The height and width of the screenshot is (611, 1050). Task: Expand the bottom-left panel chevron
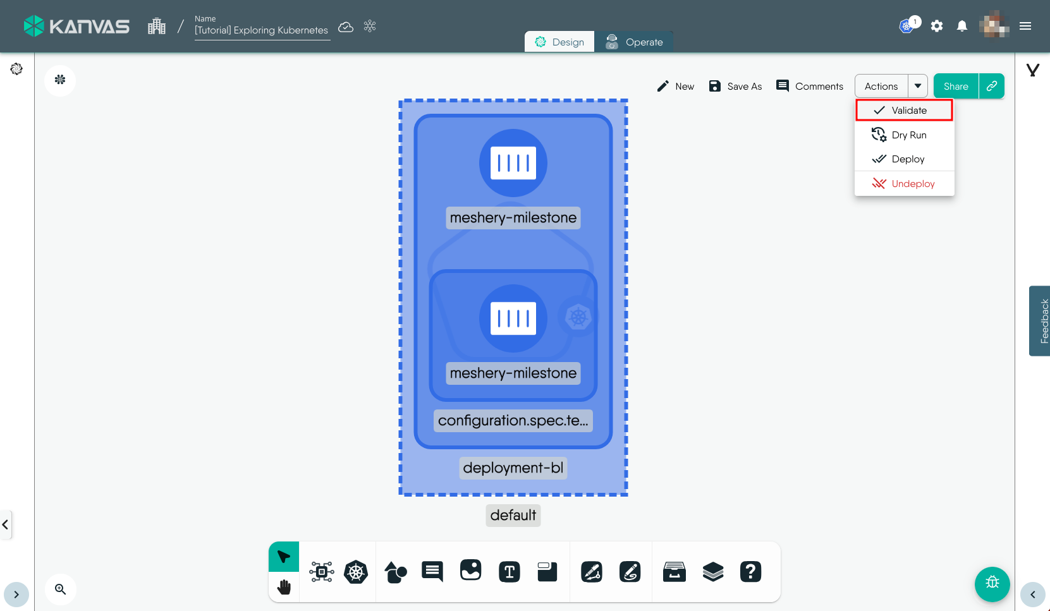16,595
